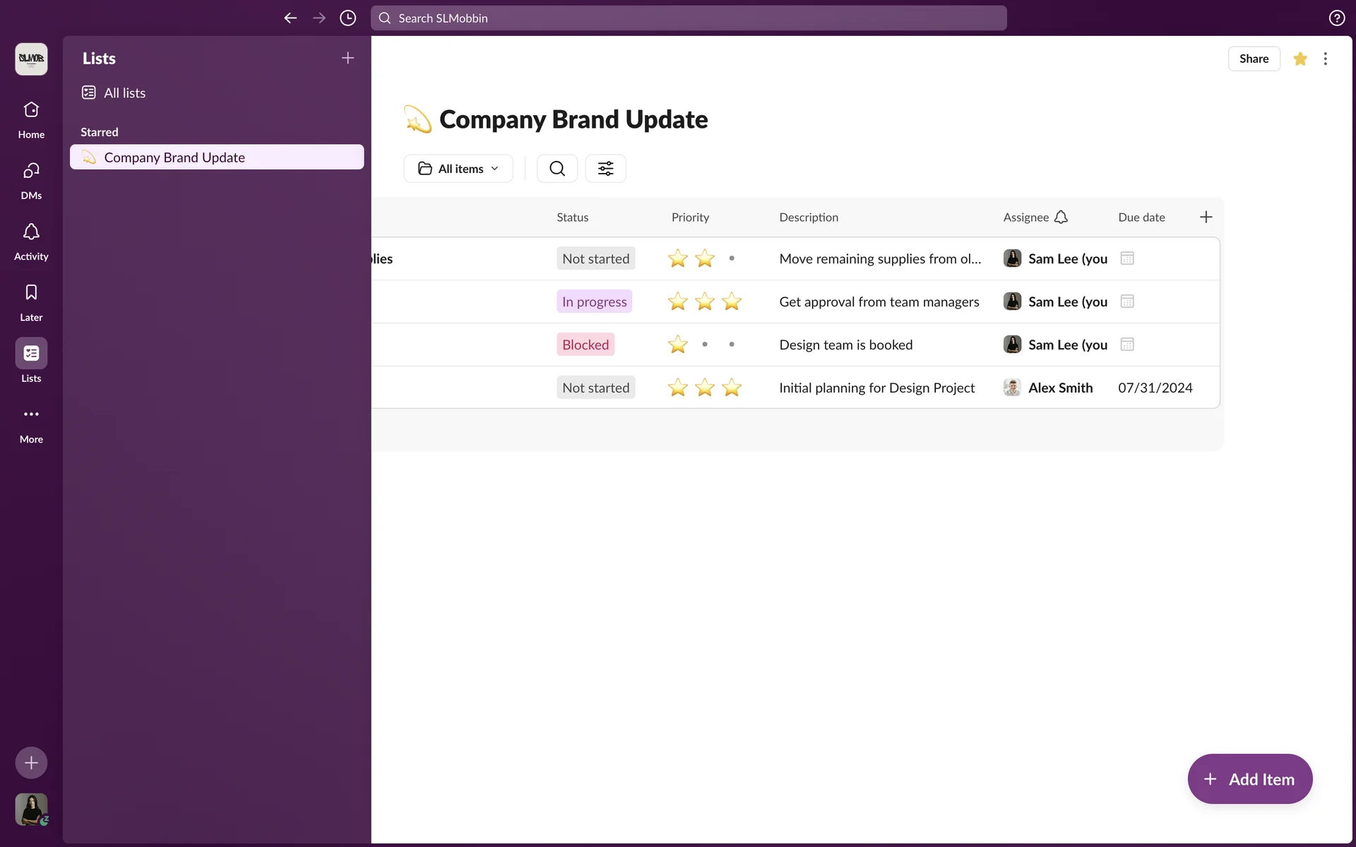Unstar the list with the yellow star
Viewport: 1356px width, 847px height.
point(1299,59)
